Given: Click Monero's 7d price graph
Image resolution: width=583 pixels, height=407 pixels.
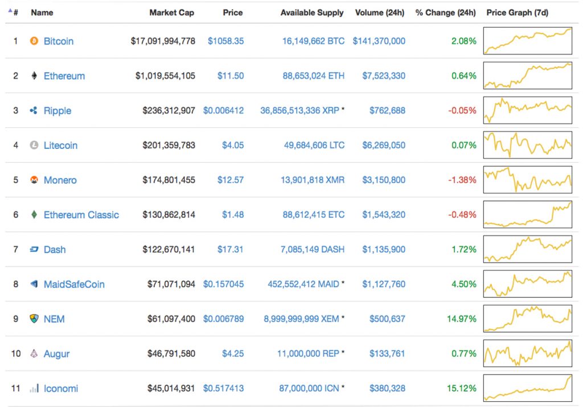Looking at the screenshot, I should point(528,180).
